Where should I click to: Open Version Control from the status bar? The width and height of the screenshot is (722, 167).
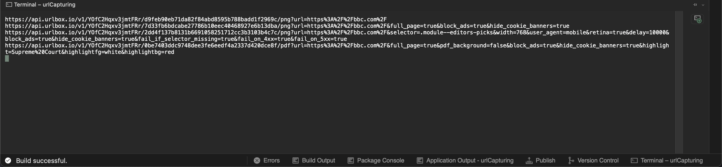pos(598,160)
